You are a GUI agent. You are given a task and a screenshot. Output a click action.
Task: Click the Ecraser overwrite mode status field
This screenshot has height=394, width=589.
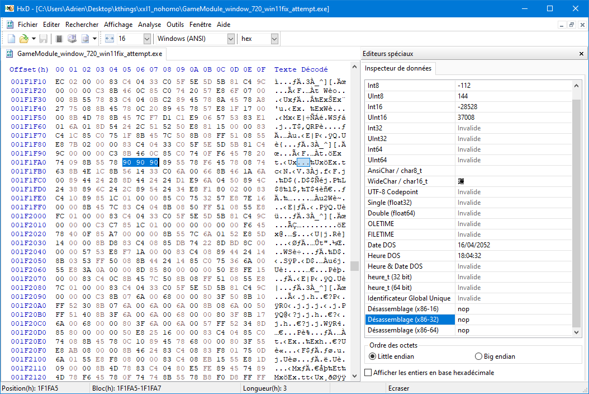398,388
